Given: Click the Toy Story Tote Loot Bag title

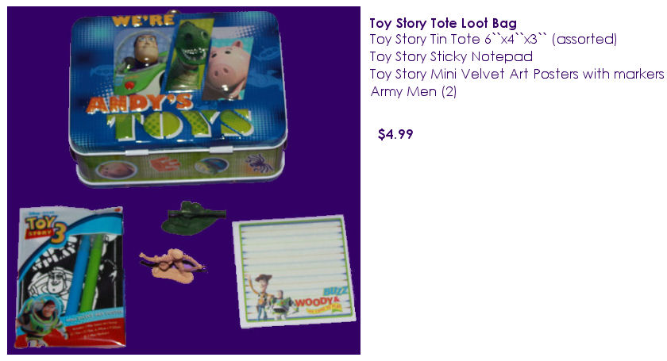Looking at the screenshot, I should tap(443, 23).
